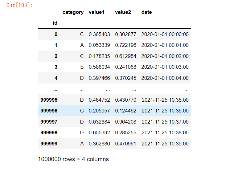Click value1 cell 0.464752
Image resolution: width=246 pixels, height=171 pixels.
(99, 100)
